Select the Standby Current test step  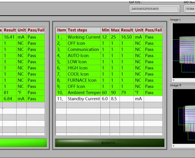click(84, 99)
